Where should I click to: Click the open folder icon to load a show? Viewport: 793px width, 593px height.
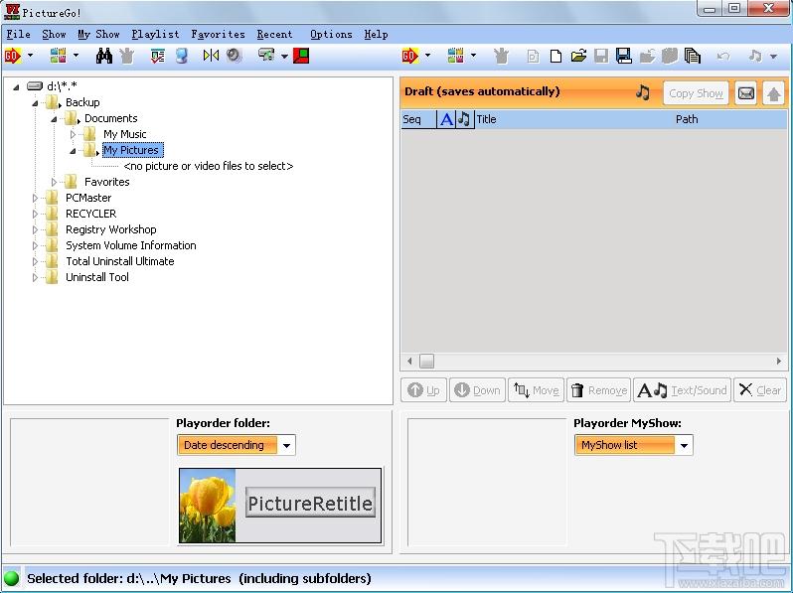point(578,56)
